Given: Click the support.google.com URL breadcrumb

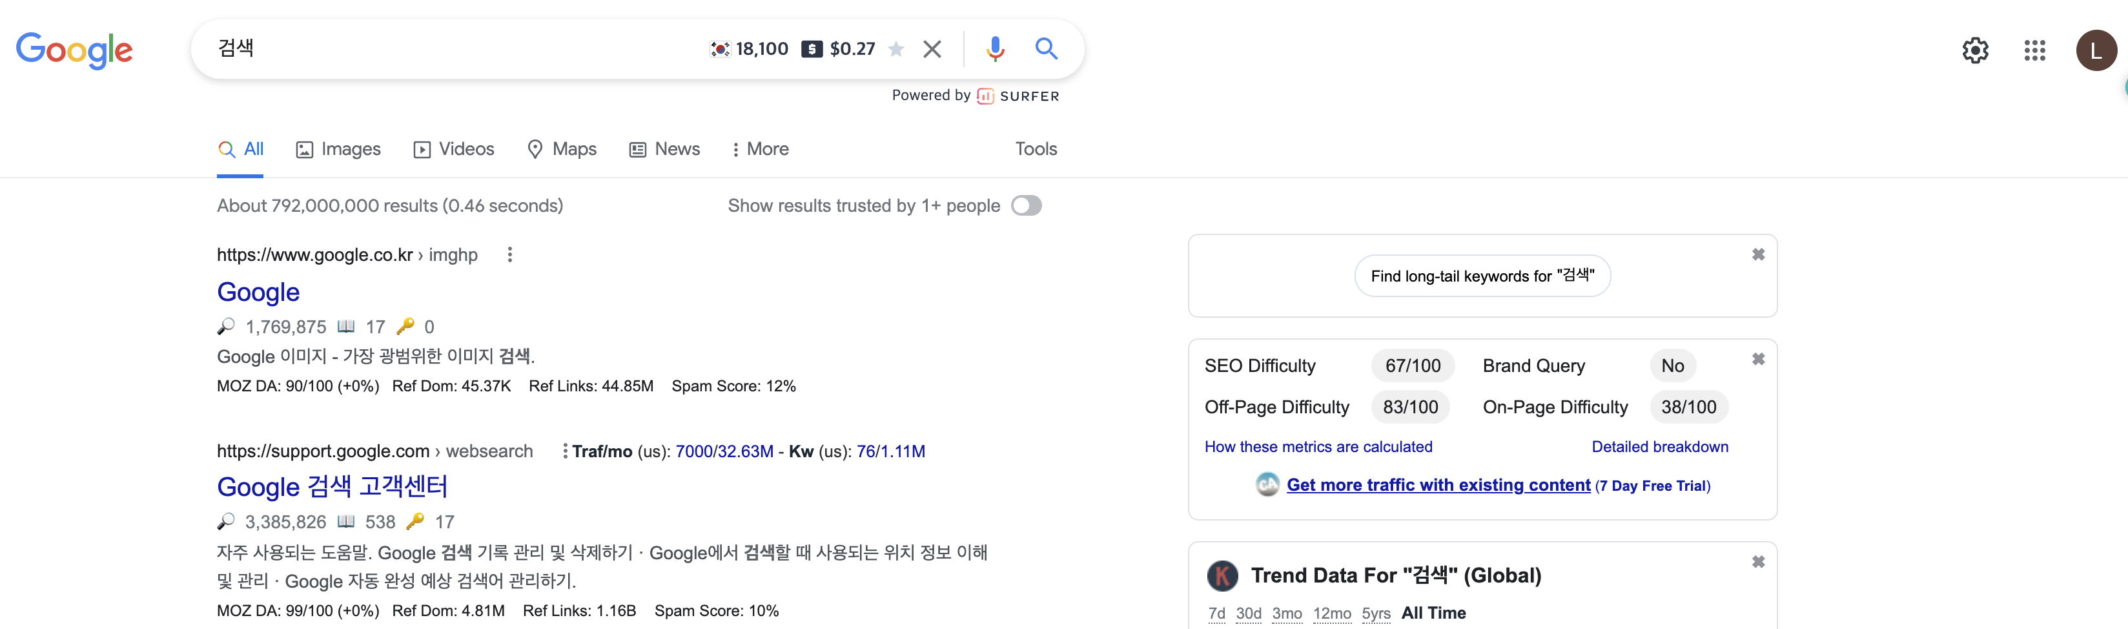Looking at the screenshot, I should pyautogui.click(x=375, y=451).
